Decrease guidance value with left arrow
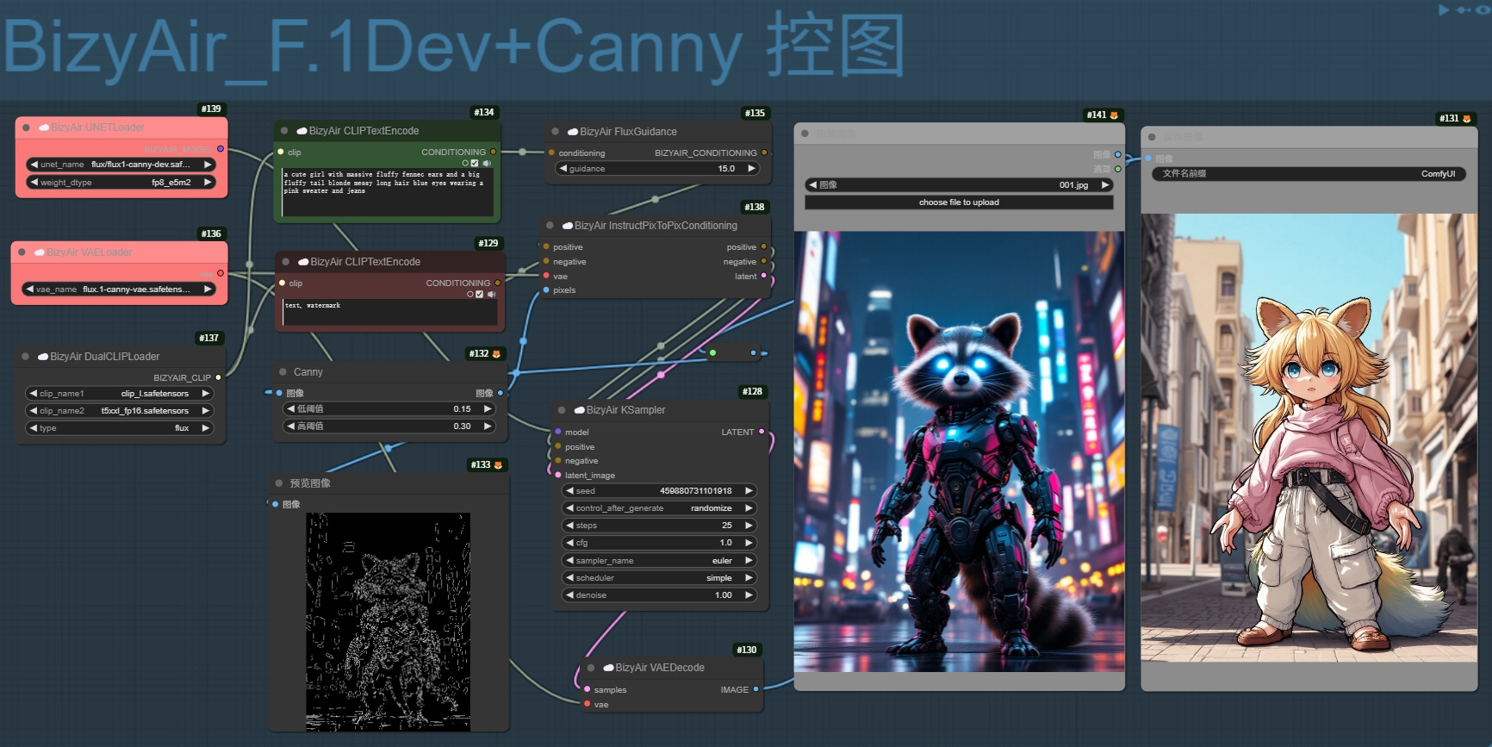The height and width of the screenshot is (747, 1492). tap(563, 169)
